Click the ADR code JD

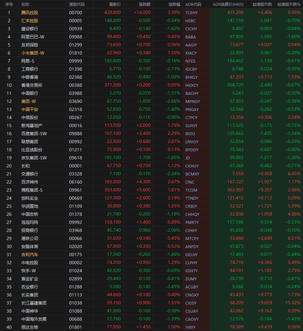tap(187, 158)
